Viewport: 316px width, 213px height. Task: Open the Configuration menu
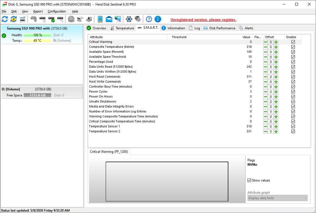point(57,11)
